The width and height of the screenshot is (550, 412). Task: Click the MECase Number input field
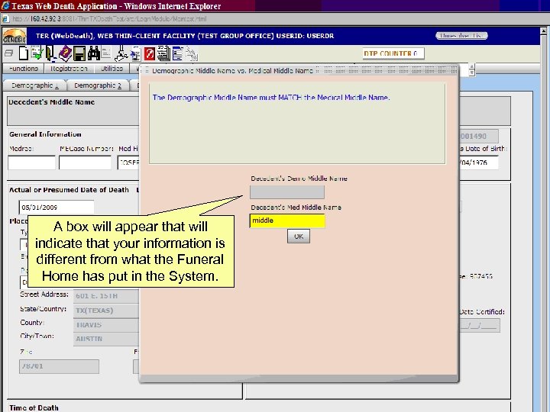(86, 163)
